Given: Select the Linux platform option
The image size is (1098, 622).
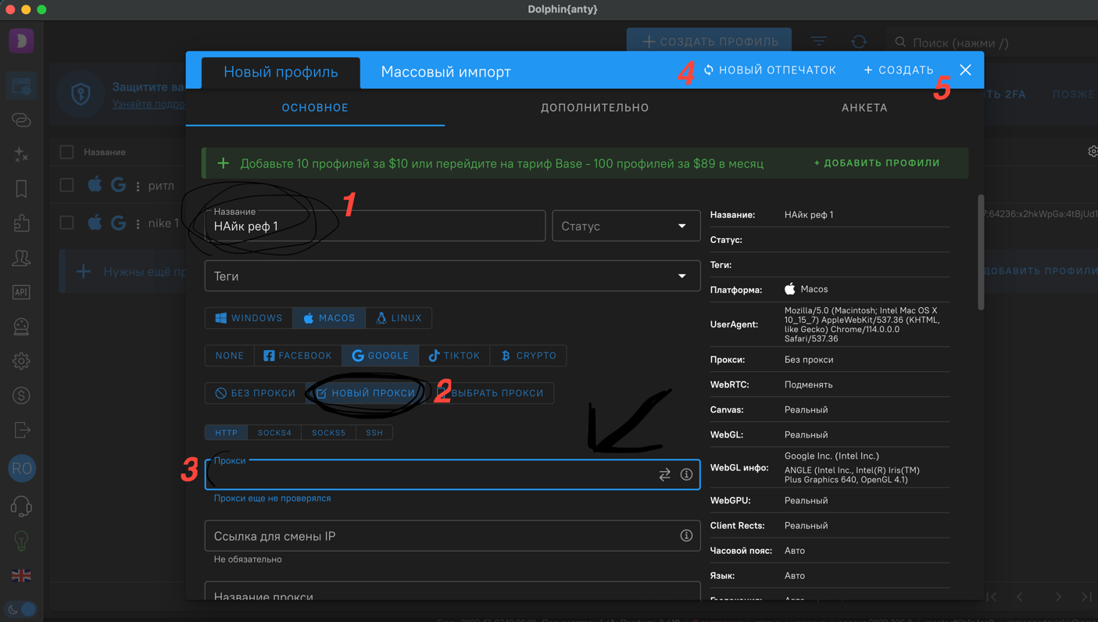Looking at the screenshot, I should [x=399, y=318].
